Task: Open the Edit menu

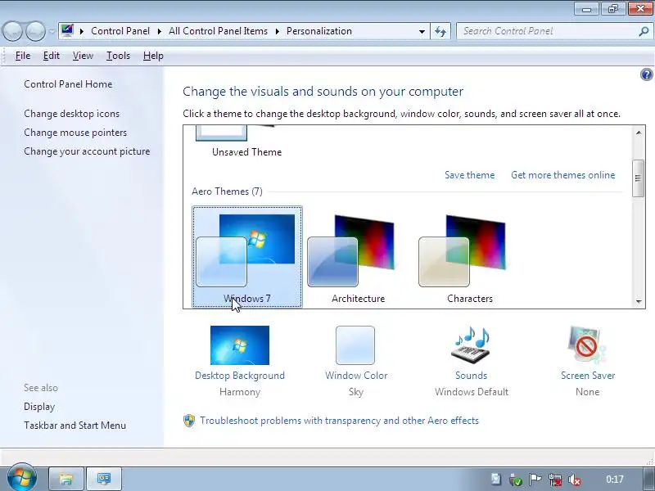Action: click(x=52, y=56)
